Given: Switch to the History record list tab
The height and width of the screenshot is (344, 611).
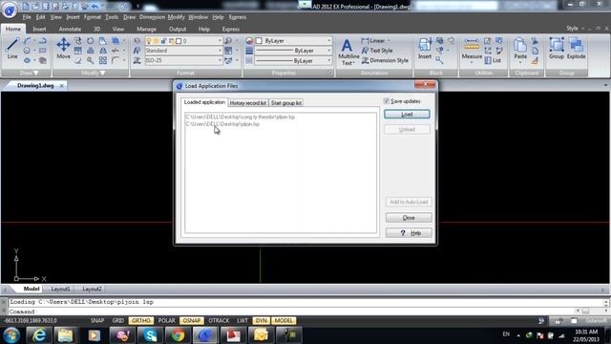Looking at the screenshot, I should coord(248,103).
